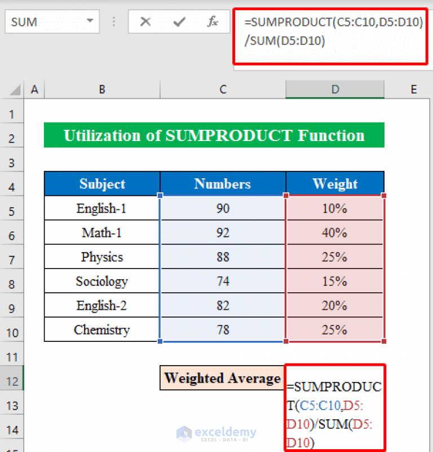Select the English-2 cell
Viewport: 433px width, 452px height.
tap(102, 305)
